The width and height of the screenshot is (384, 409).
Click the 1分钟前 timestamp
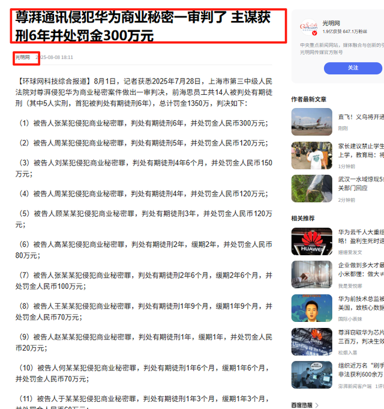346,166
